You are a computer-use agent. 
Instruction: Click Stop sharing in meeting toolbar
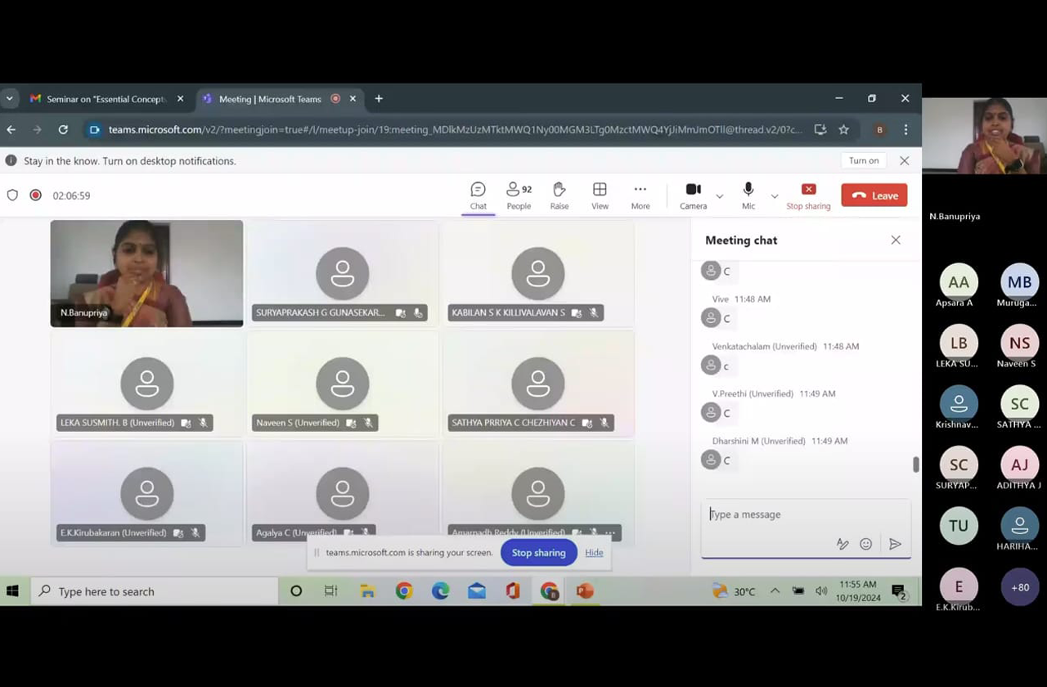pyautogui.click(x=808, y=195)
